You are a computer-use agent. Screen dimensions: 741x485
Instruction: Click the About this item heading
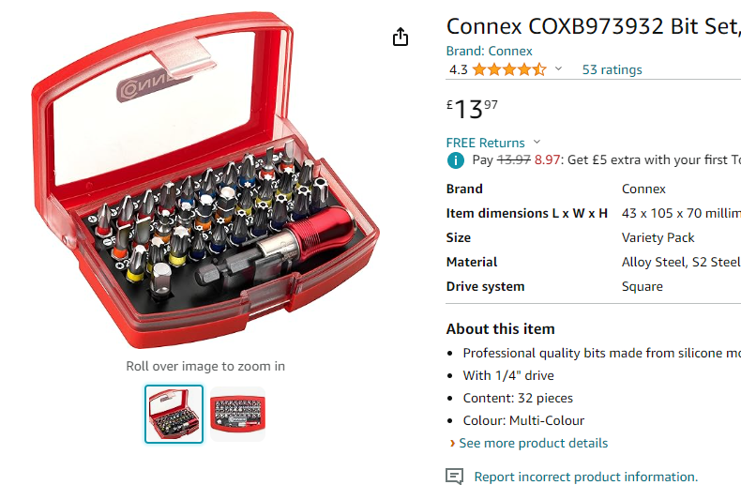click(x=500, y=328)
